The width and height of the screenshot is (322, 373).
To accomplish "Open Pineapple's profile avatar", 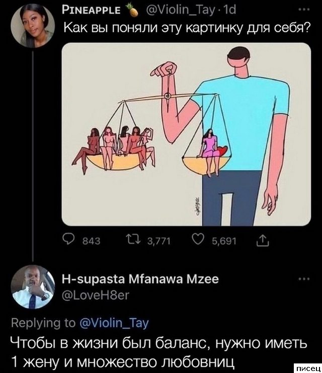I will 34,26.
